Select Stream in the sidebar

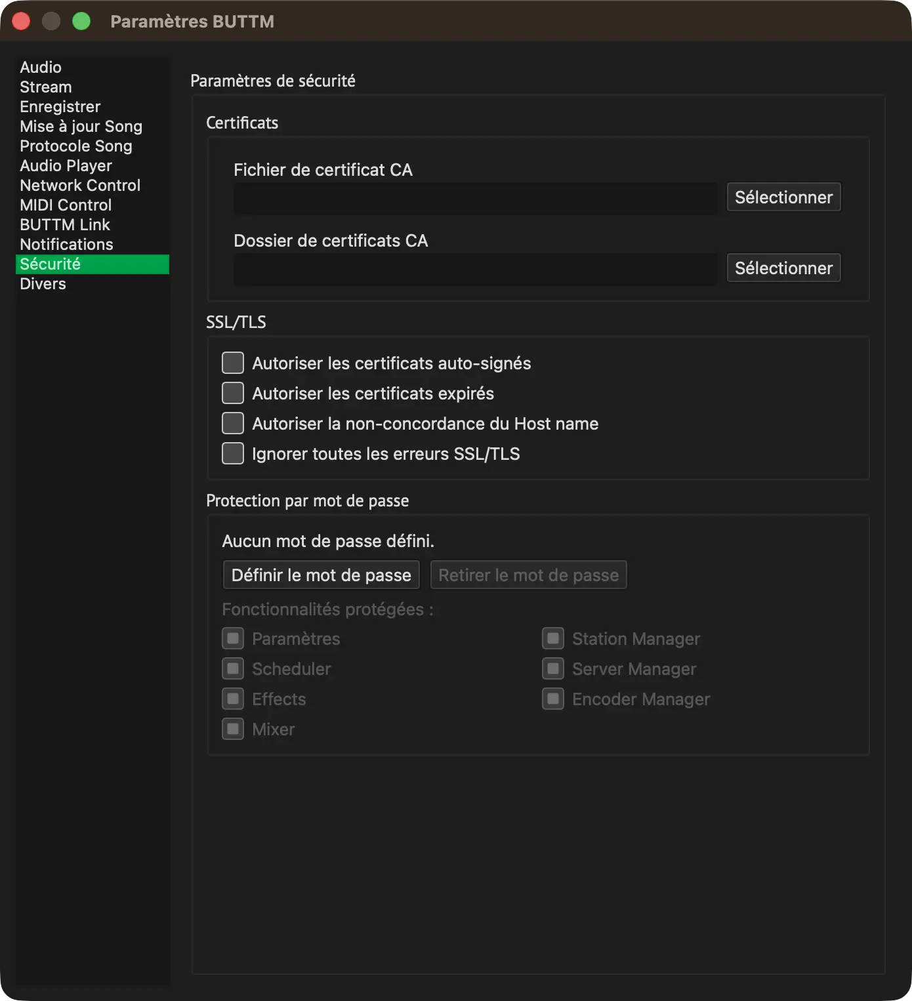[92, 87]
